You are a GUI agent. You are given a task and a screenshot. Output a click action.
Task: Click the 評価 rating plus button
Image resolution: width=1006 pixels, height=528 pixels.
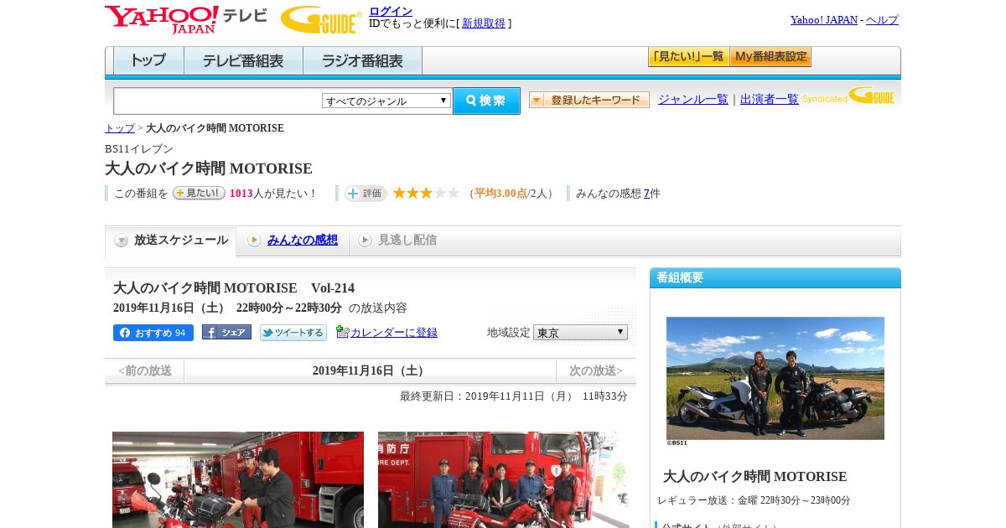coord(366,194)
